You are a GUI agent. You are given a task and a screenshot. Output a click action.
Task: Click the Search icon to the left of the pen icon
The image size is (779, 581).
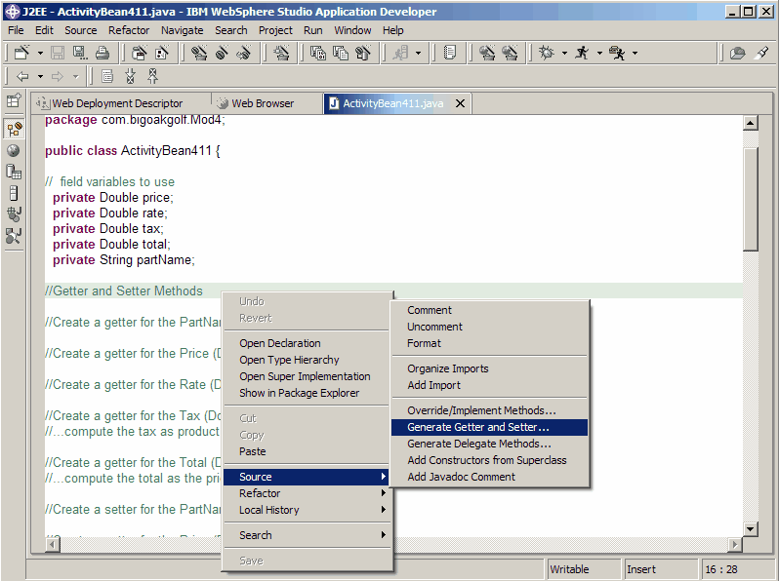click(738, 52)
